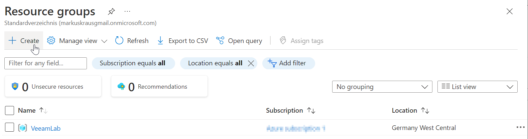
Task: Open the ellipsis menu beside the title
Action: [127, 12]
